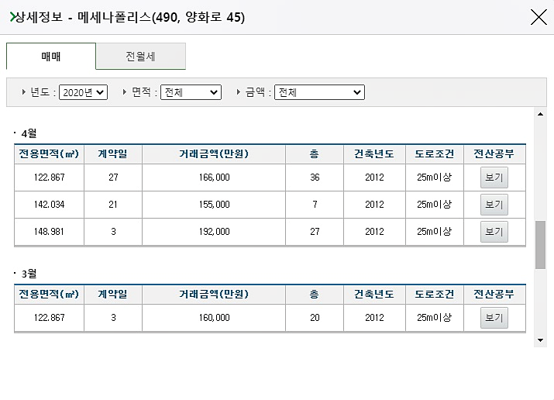Screen dimensions: 554x400
Task: Open the 면적 dropdown set to 전체
Action: coord(191,92)
